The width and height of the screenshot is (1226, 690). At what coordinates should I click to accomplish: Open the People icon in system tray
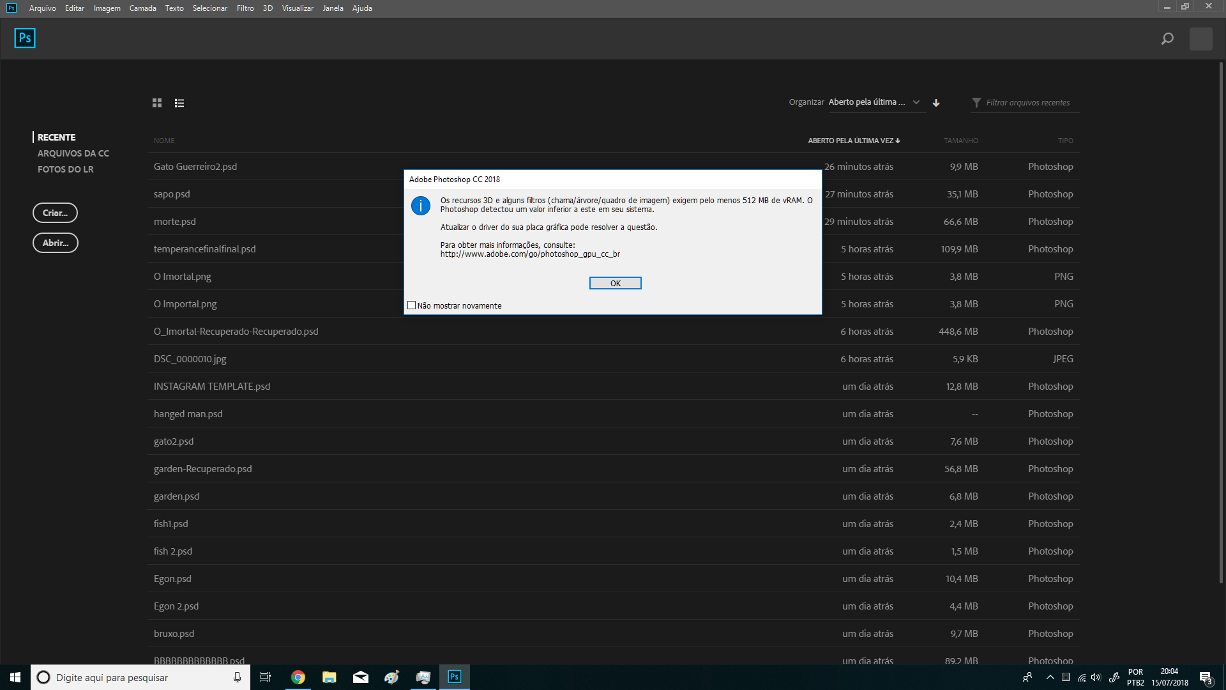click(x=1027, y=677)
